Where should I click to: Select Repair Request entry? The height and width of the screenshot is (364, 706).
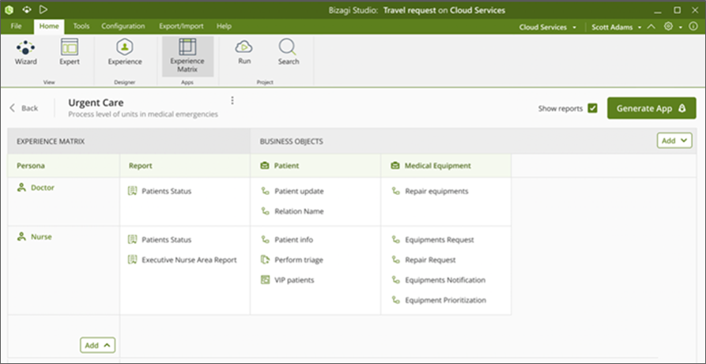coord(430,260)
